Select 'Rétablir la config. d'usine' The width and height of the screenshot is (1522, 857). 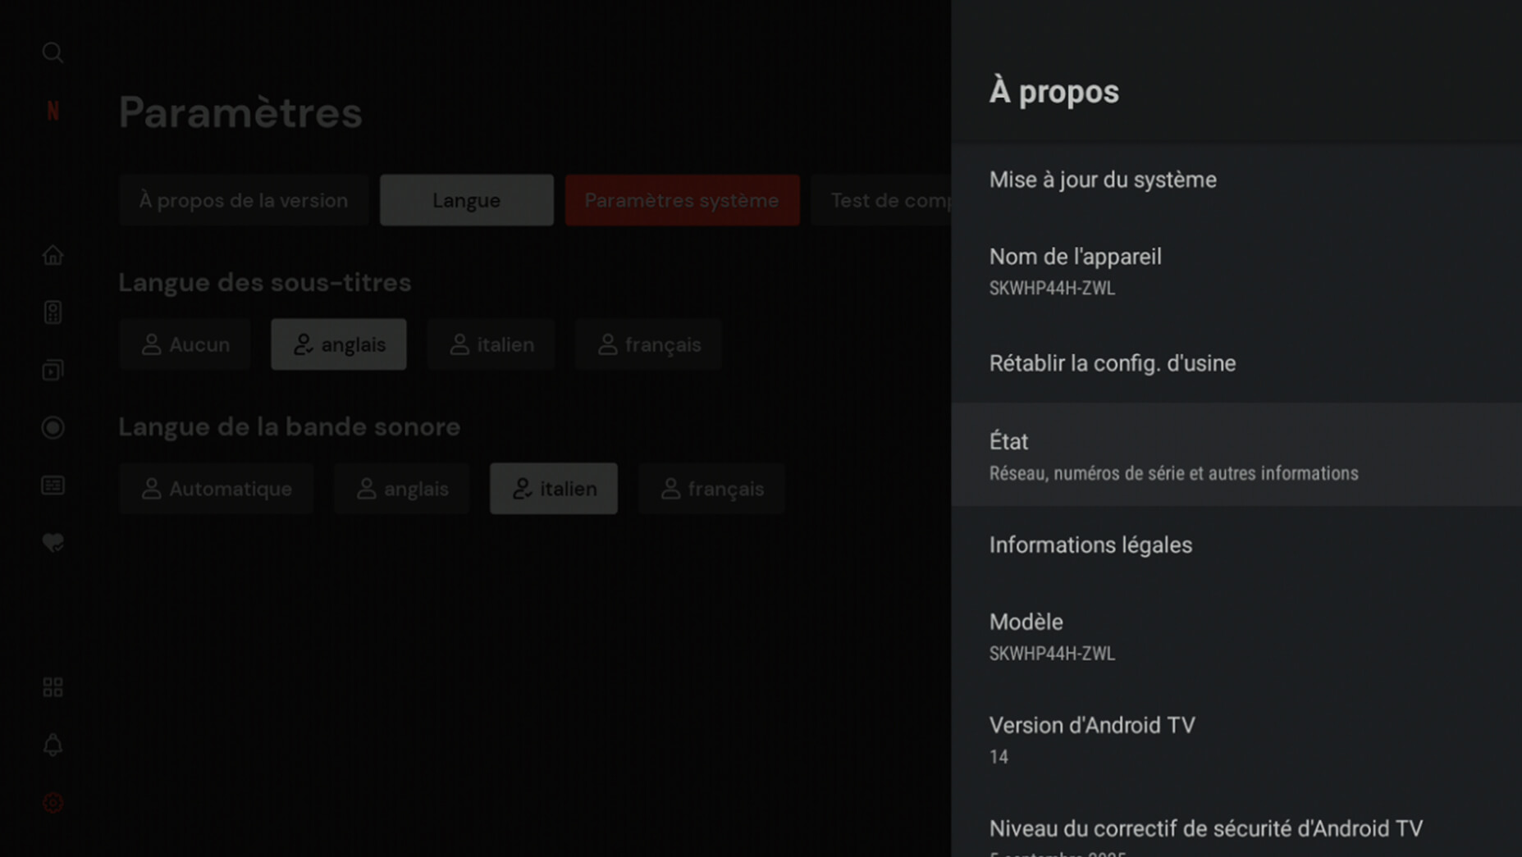click(x=1236, y=363)
